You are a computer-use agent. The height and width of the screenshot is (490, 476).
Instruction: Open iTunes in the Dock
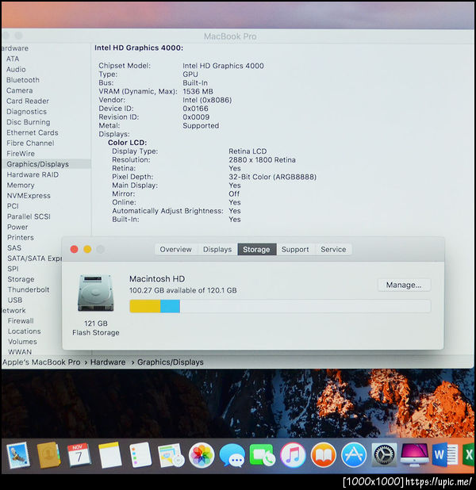tap(293, 455)
